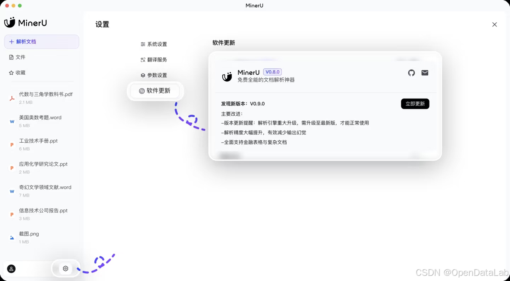
Task: Click the PPT icon for 信息技术公司报告.ppt
Action: (x=12, y=215)
